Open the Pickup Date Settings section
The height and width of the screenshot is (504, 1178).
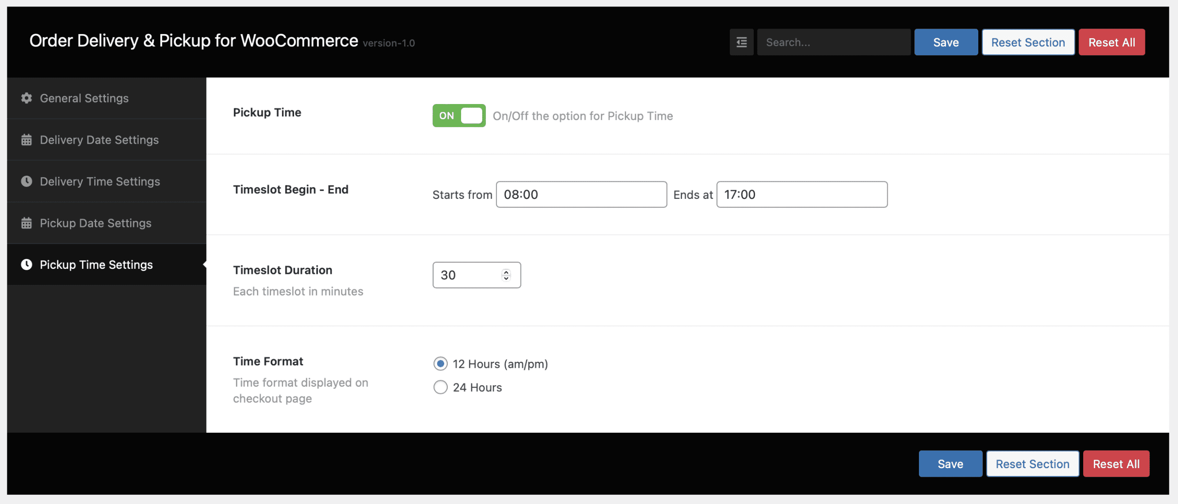[x=95, y=223]
